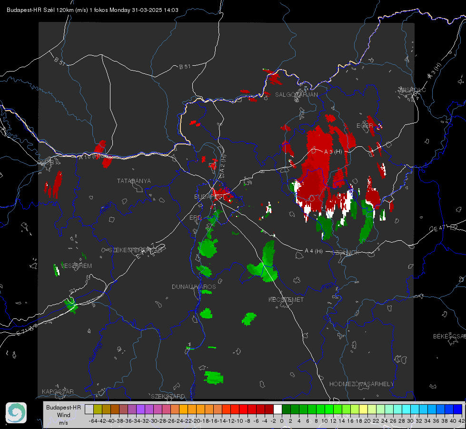466x429 pixels.
Task: Pick the white swatch in the legend
Action: [x=278, y=409]
